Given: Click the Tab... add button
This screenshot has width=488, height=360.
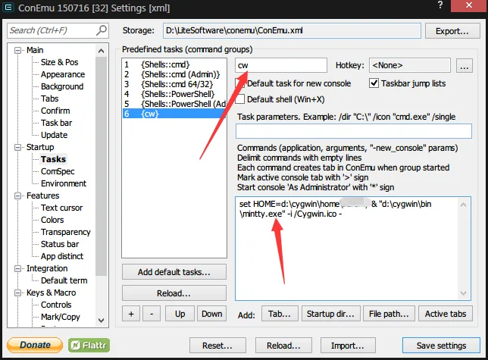Looking at the screenshot, I should click(x=280, y=314).
